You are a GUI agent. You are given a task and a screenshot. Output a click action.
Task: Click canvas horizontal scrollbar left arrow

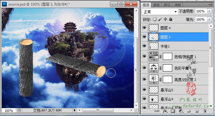click(79, 110)
